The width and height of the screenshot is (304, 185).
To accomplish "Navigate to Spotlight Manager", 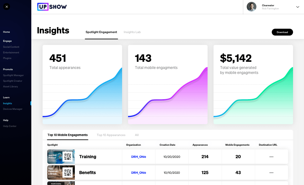I will click(14, 75).
